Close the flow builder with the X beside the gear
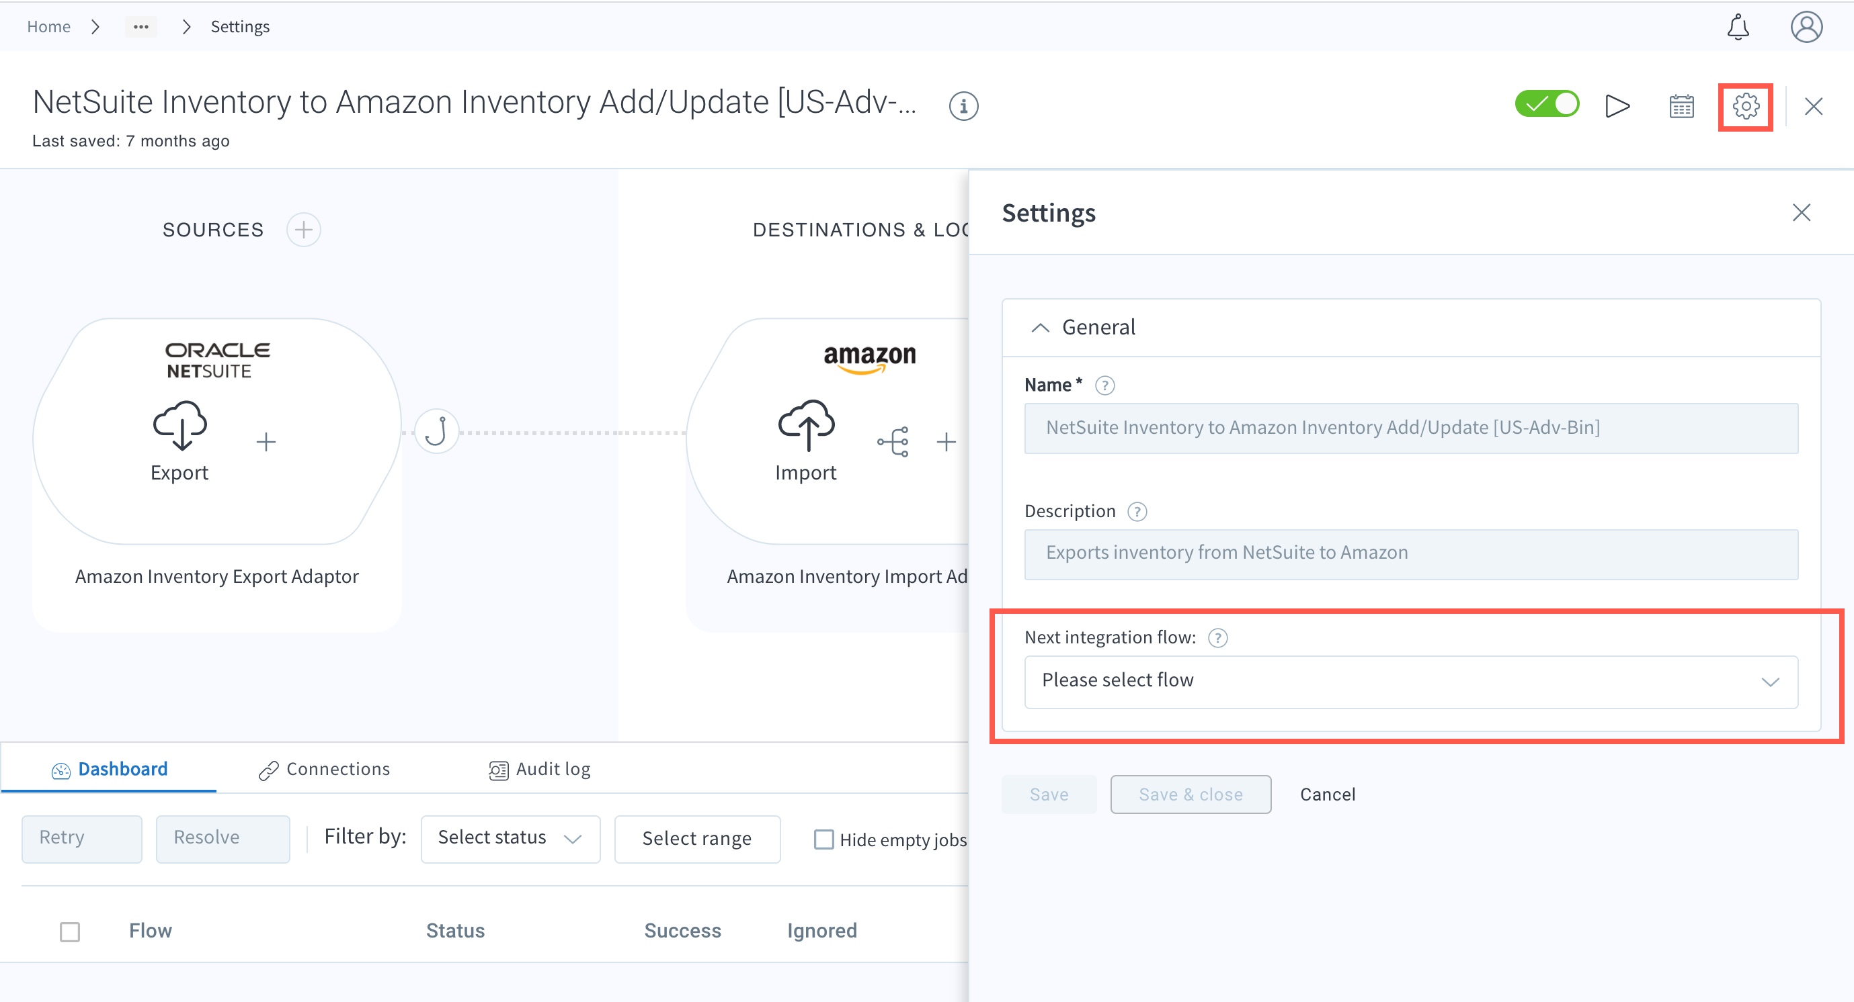 tap(1813, 106)
